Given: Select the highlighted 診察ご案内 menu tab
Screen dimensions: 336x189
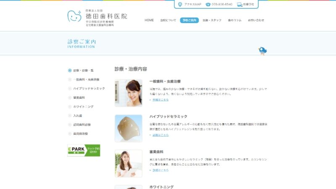Looking at the screenshot, I should [189, 20].
